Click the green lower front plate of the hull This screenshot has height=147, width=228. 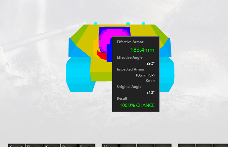click(x=101, y=76)
